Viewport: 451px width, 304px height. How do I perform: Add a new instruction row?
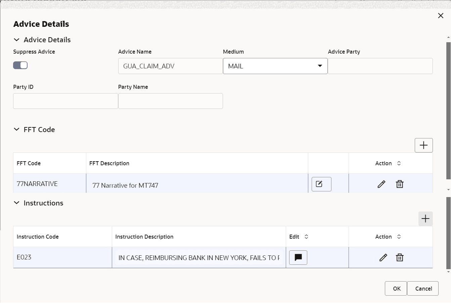pyautogui.click(x=425, y=219)
